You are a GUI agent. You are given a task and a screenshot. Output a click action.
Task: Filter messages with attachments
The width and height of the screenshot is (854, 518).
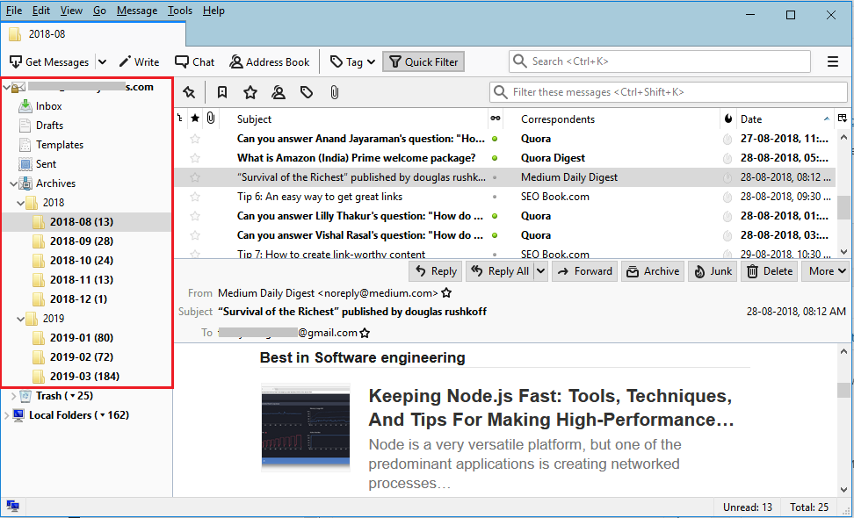click(333, 91)
